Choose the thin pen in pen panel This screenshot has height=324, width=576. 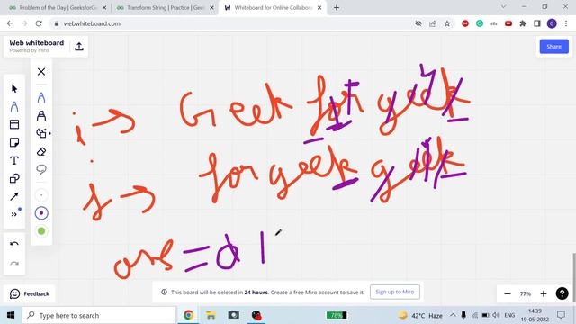tap(41, 98)
